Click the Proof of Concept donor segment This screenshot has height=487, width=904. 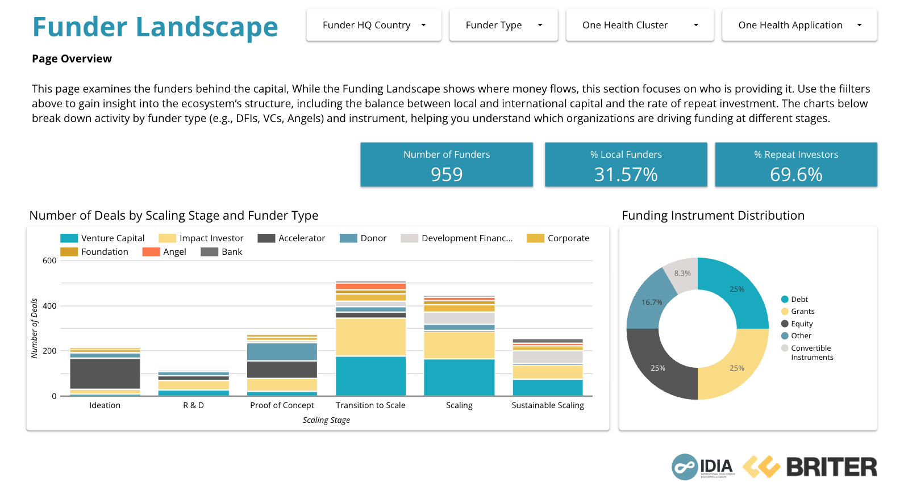(282, 352)
